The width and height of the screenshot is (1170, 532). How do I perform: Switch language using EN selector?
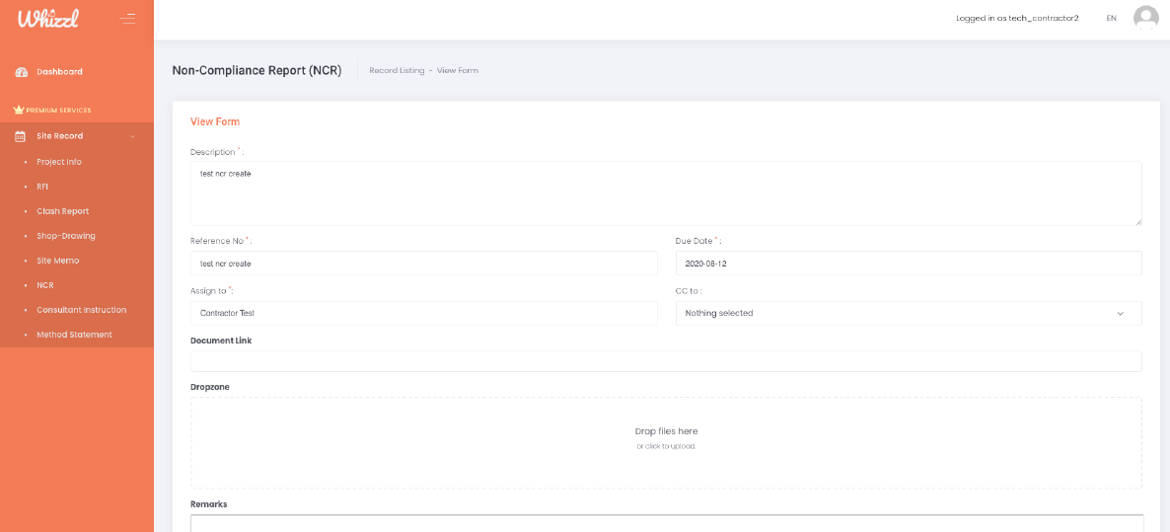pyautogui.click(x=1111, y=19)
